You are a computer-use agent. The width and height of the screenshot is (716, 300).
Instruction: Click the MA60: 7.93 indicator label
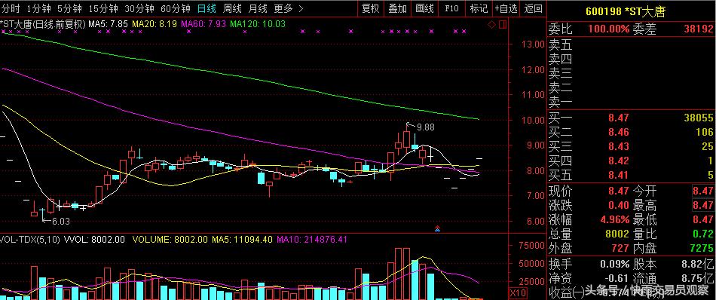[x=203, y=24]
